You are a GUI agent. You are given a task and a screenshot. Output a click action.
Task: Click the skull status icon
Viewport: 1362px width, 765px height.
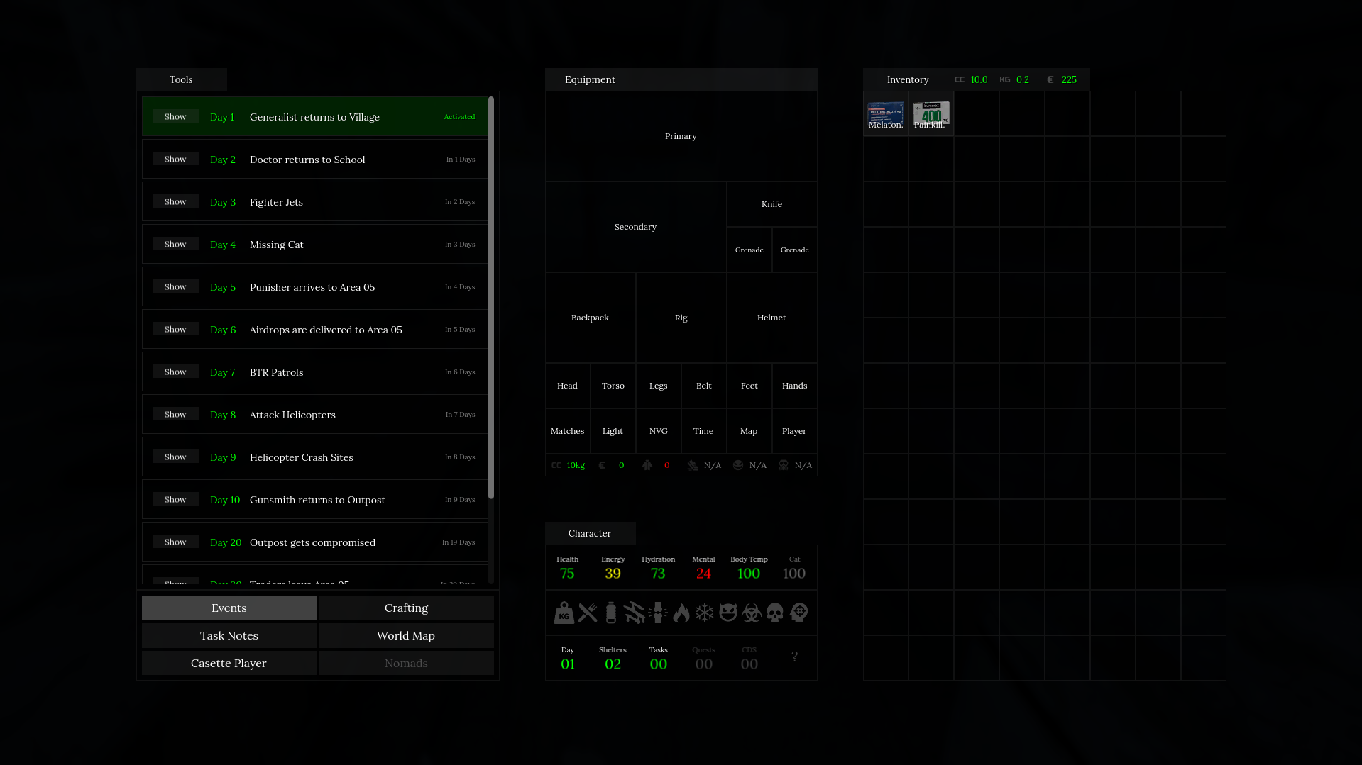click(x=775, y=613)
